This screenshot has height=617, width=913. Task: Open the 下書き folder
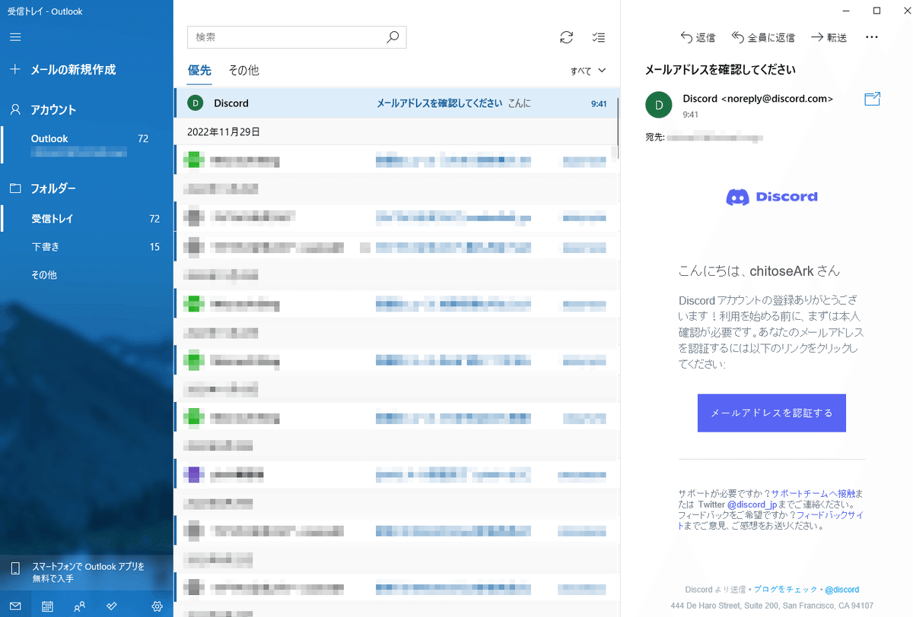(87, 247)
